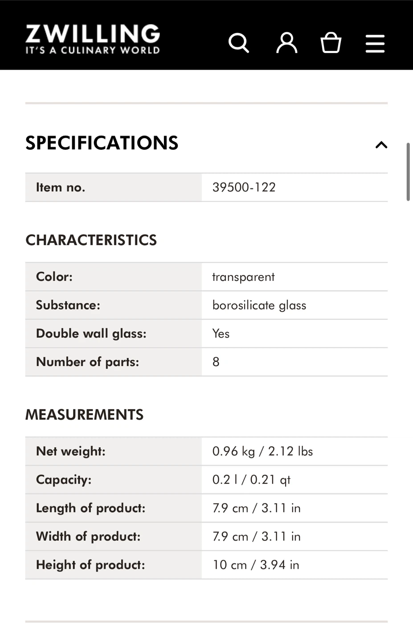Image resolution: width=413 pixels, height=642 pixels.
Task: Click the CHARACTERISTICS heading
Action: click(91, 240)
